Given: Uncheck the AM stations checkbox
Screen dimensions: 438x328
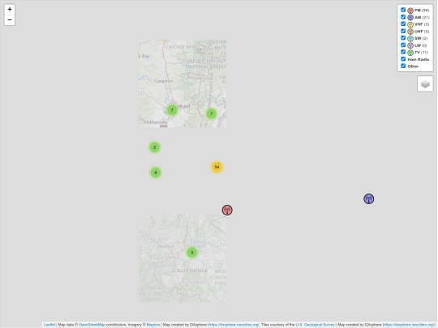Looking at the screenshot, I should click(x=403, y=17).
